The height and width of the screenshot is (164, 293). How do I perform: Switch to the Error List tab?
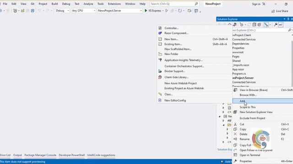click(5, 155)
